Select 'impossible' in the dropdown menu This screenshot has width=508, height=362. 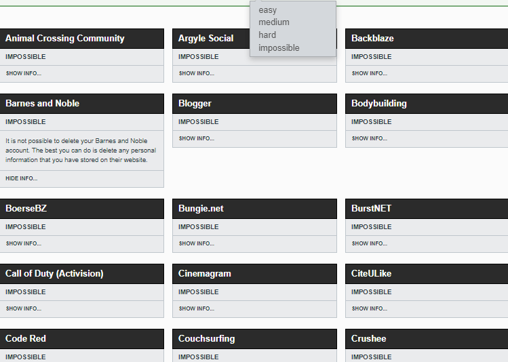click(x=279, y=48)
